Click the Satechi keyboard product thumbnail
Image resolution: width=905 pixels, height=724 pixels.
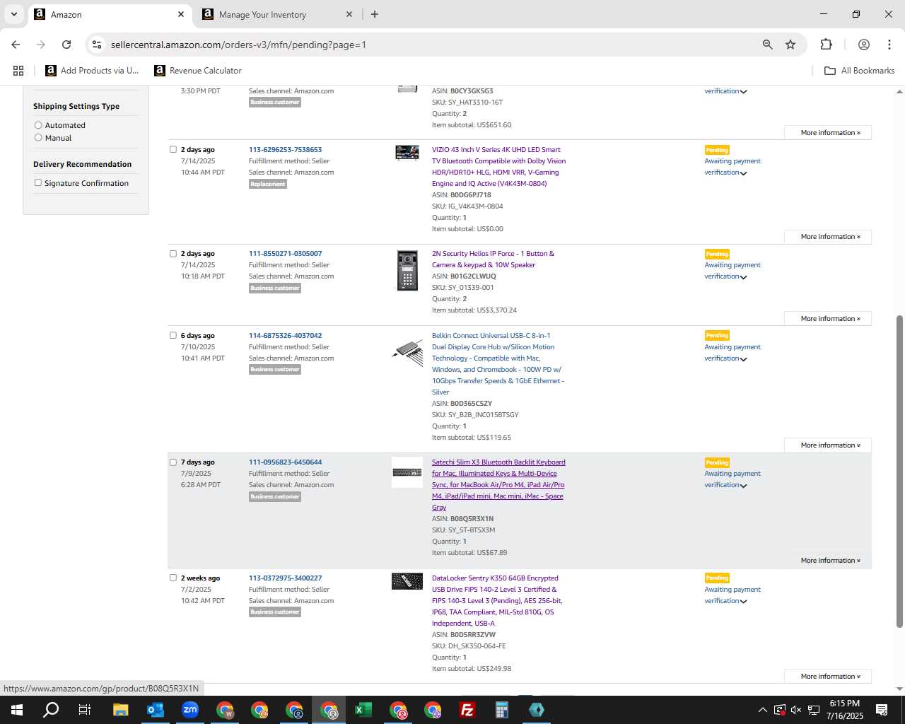coord(407,472)
